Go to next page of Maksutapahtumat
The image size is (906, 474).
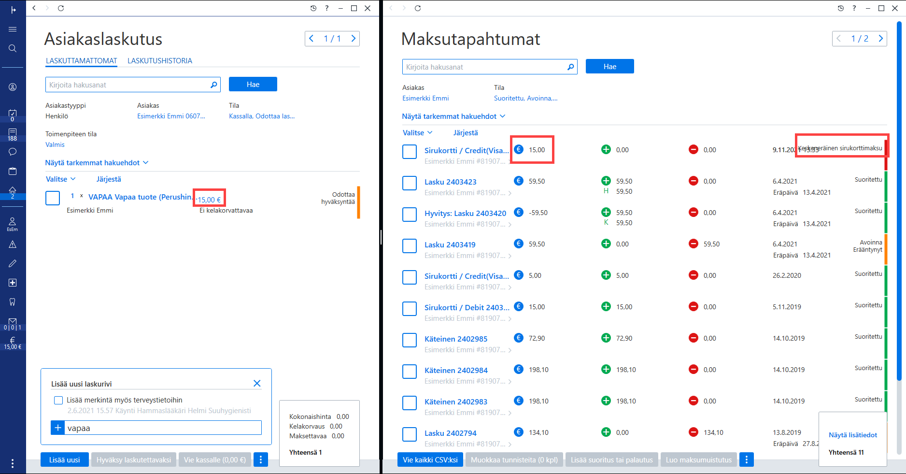pyautogui.click(x=881, y=39)
